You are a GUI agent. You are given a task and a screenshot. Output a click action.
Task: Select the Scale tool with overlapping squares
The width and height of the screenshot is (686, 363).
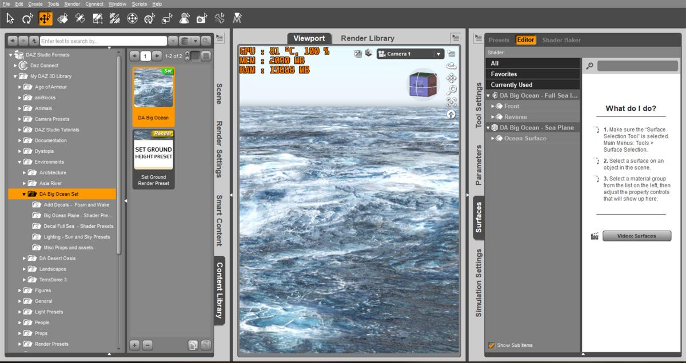pyautogui.click(x=167, y=18)
